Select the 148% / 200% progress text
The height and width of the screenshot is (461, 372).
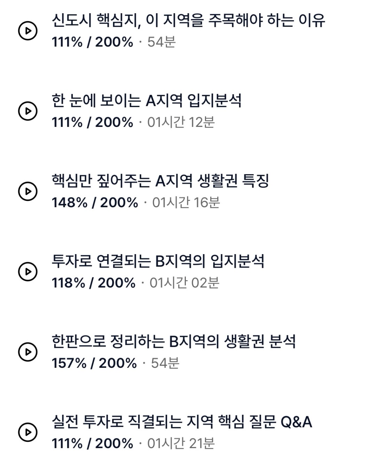point(95,203)
